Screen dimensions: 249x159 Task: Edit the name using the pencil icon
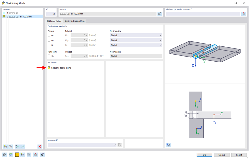(x=160, y=14)
